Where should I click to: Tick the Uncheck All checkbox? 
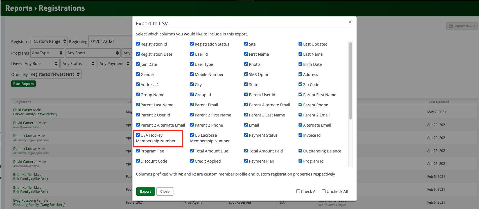pyautogui.click(x=324, y=191)
